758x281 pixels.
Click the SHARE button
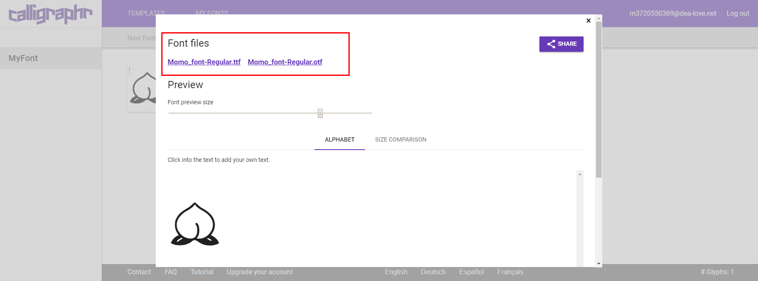tap(561, 44)
